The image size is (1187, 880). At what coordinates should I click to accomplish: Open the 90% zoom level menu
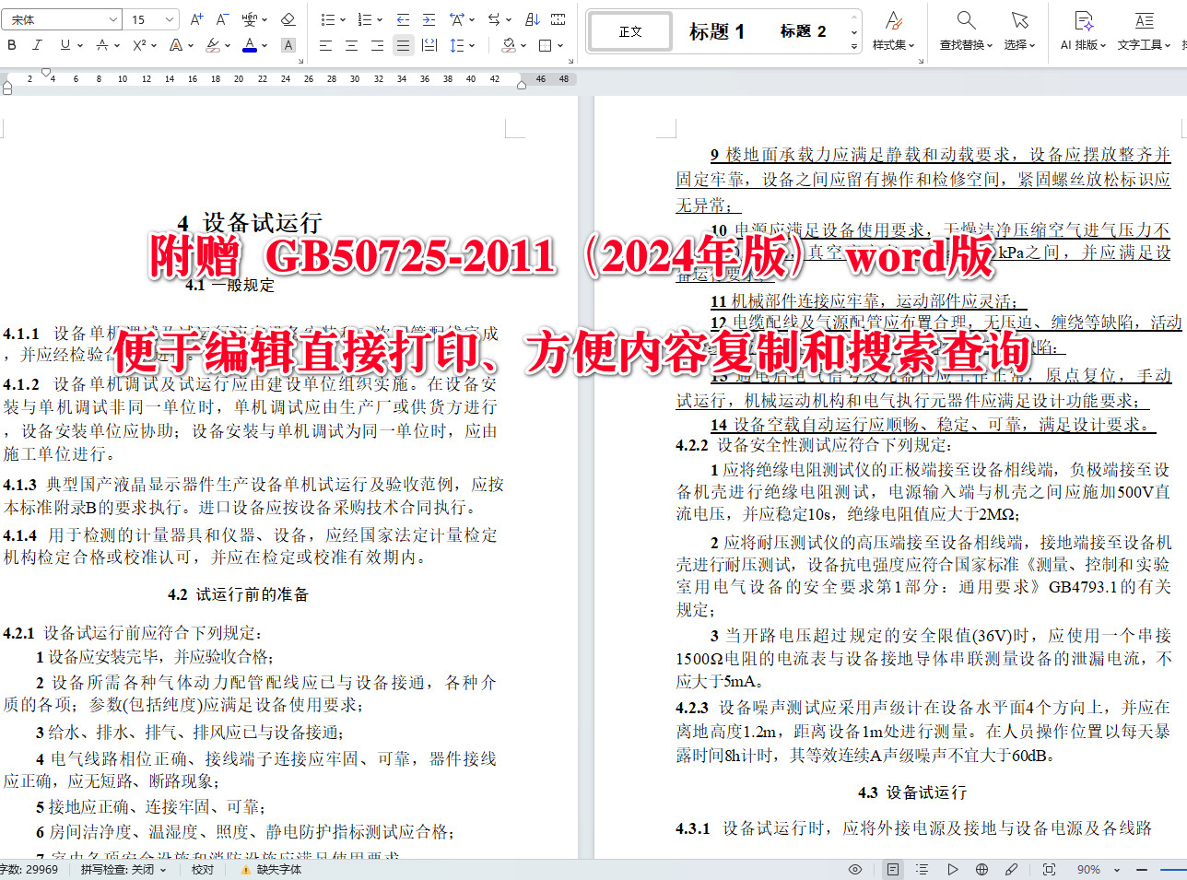(x=1098, y=869)
